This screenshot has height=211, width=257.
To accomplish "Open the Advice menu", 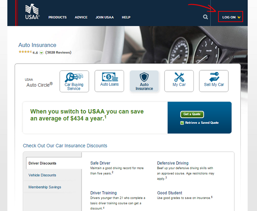I will click(x=81, y=17).
